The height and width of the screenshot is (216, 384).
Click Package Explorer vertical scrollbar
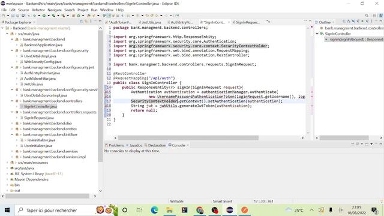coord(100,95)
